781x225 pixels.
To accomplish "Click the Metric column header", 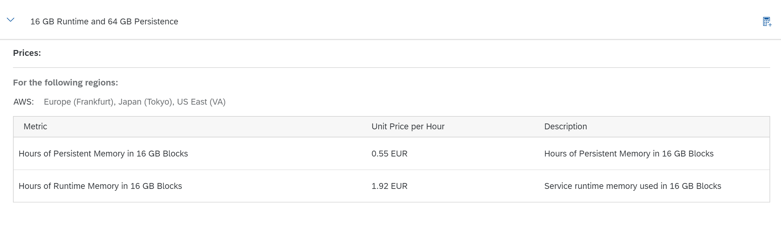I will click(x=35, y=127).
